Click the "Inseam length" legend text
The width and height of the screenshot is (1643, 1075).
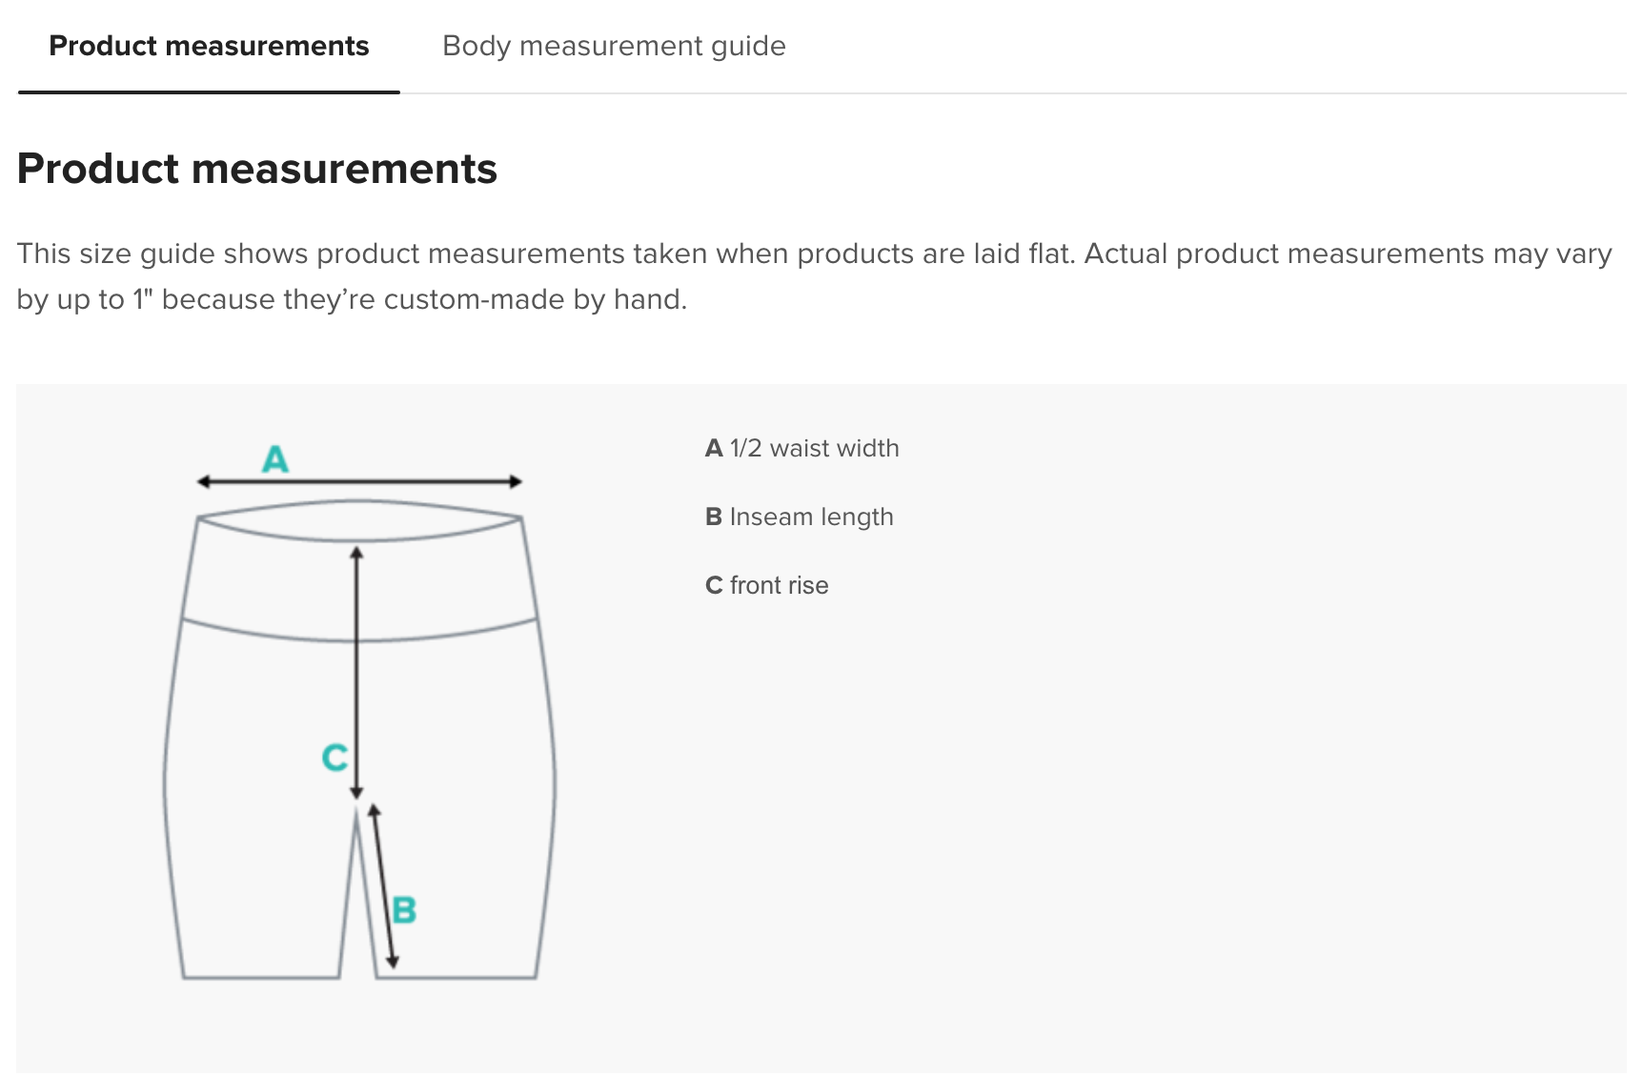pos(811,517)
